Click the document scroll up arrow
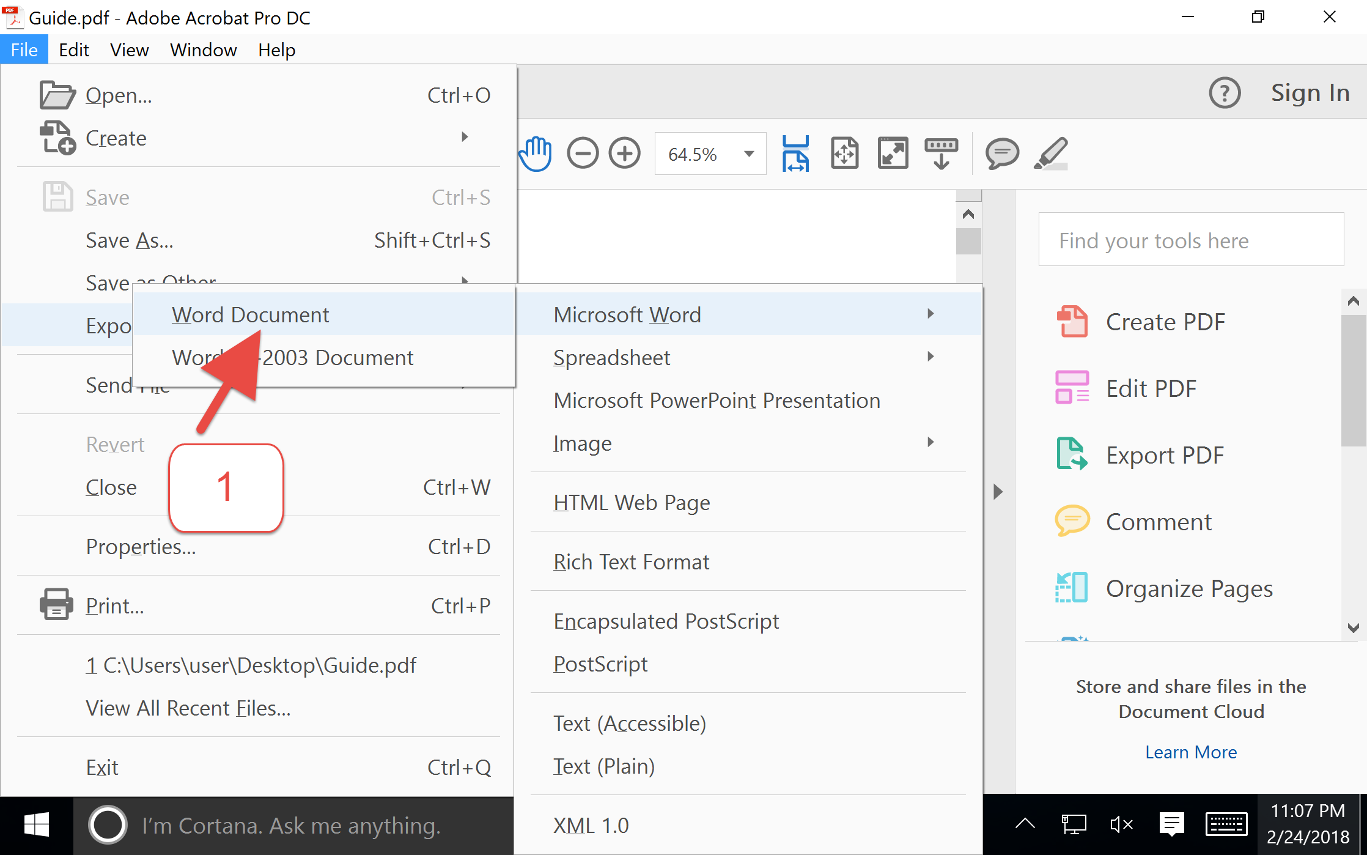The image size is (1367, 855). tap(968, 214)
